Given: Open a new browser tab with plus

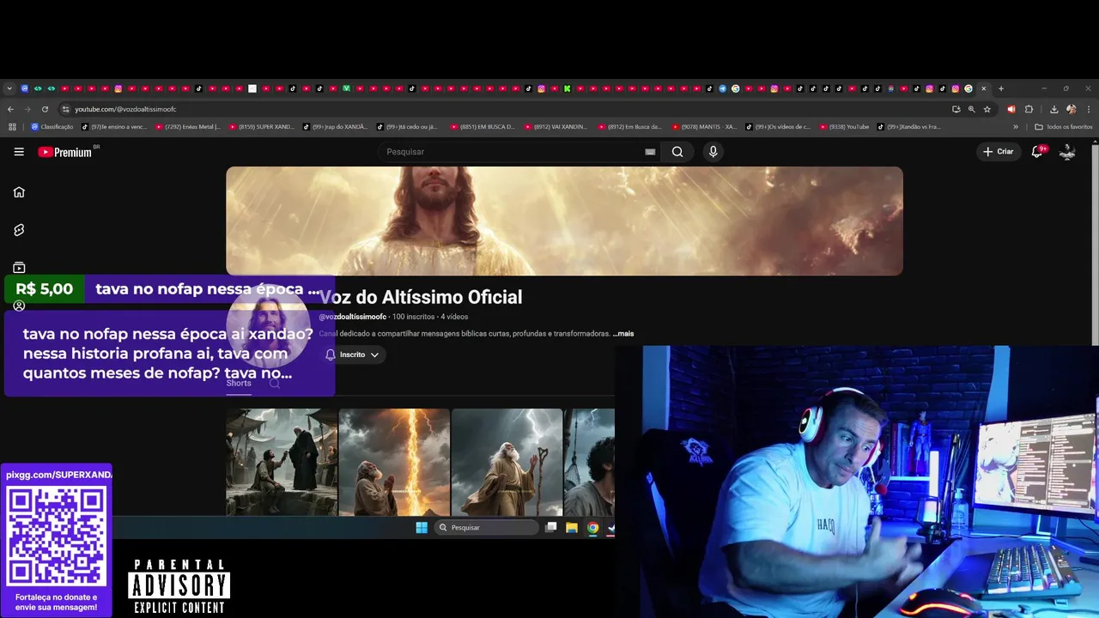Looking at the screenshot, I should (x=1001, y=88).
